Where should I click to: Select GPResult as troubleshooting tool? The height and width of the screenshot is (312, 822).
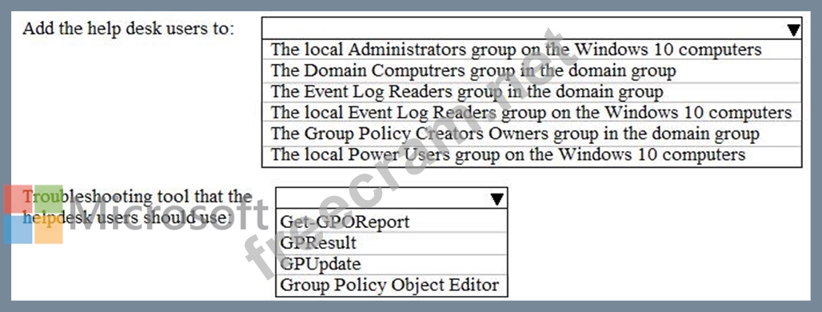click(x=391, y=242)
